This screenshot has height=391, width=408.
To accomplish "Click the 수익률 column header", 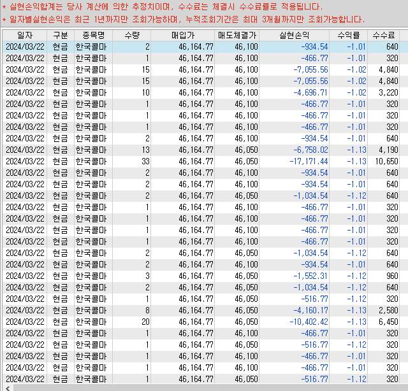I will tap(349, 36).
